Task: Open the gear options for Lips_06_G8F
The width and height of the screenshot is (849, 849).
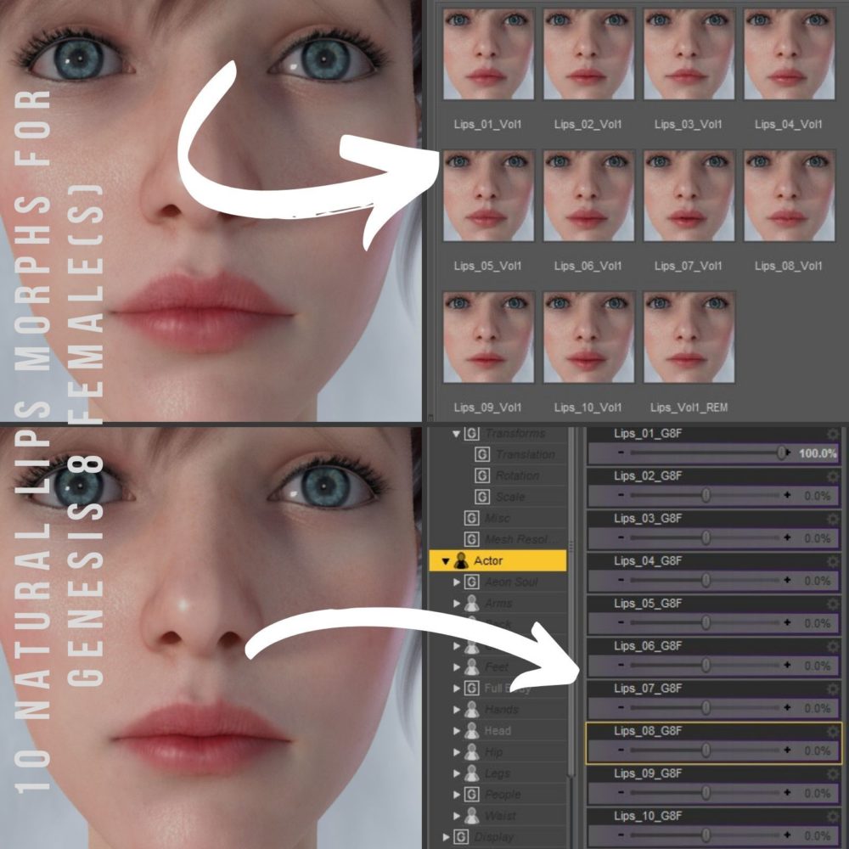Action: (834, 646)
